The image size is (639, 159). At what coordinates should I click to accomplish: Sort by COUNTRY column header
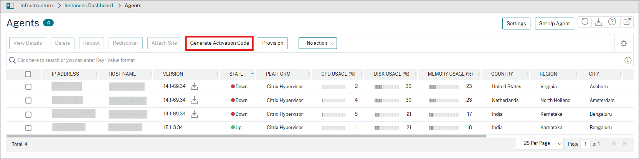[502, 74]
